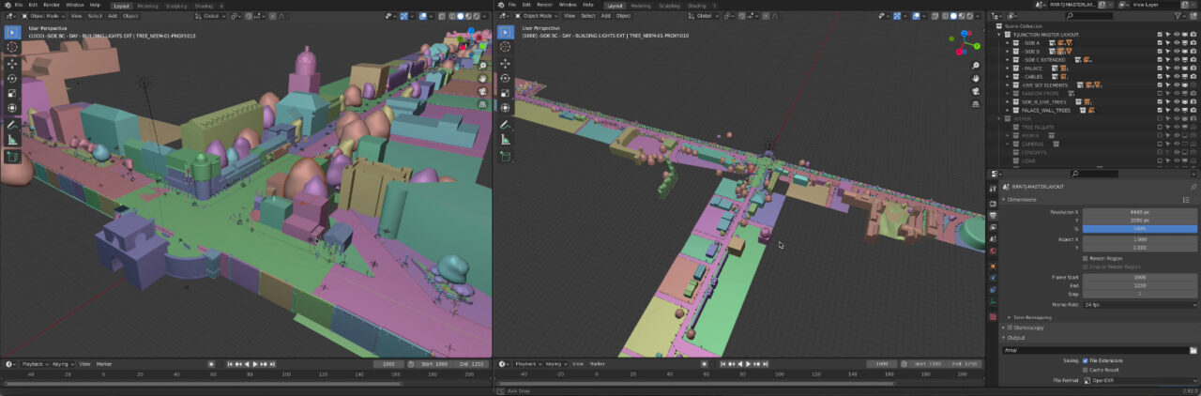Open the Render menu
1201x396 pixels.
click(52, 5)
